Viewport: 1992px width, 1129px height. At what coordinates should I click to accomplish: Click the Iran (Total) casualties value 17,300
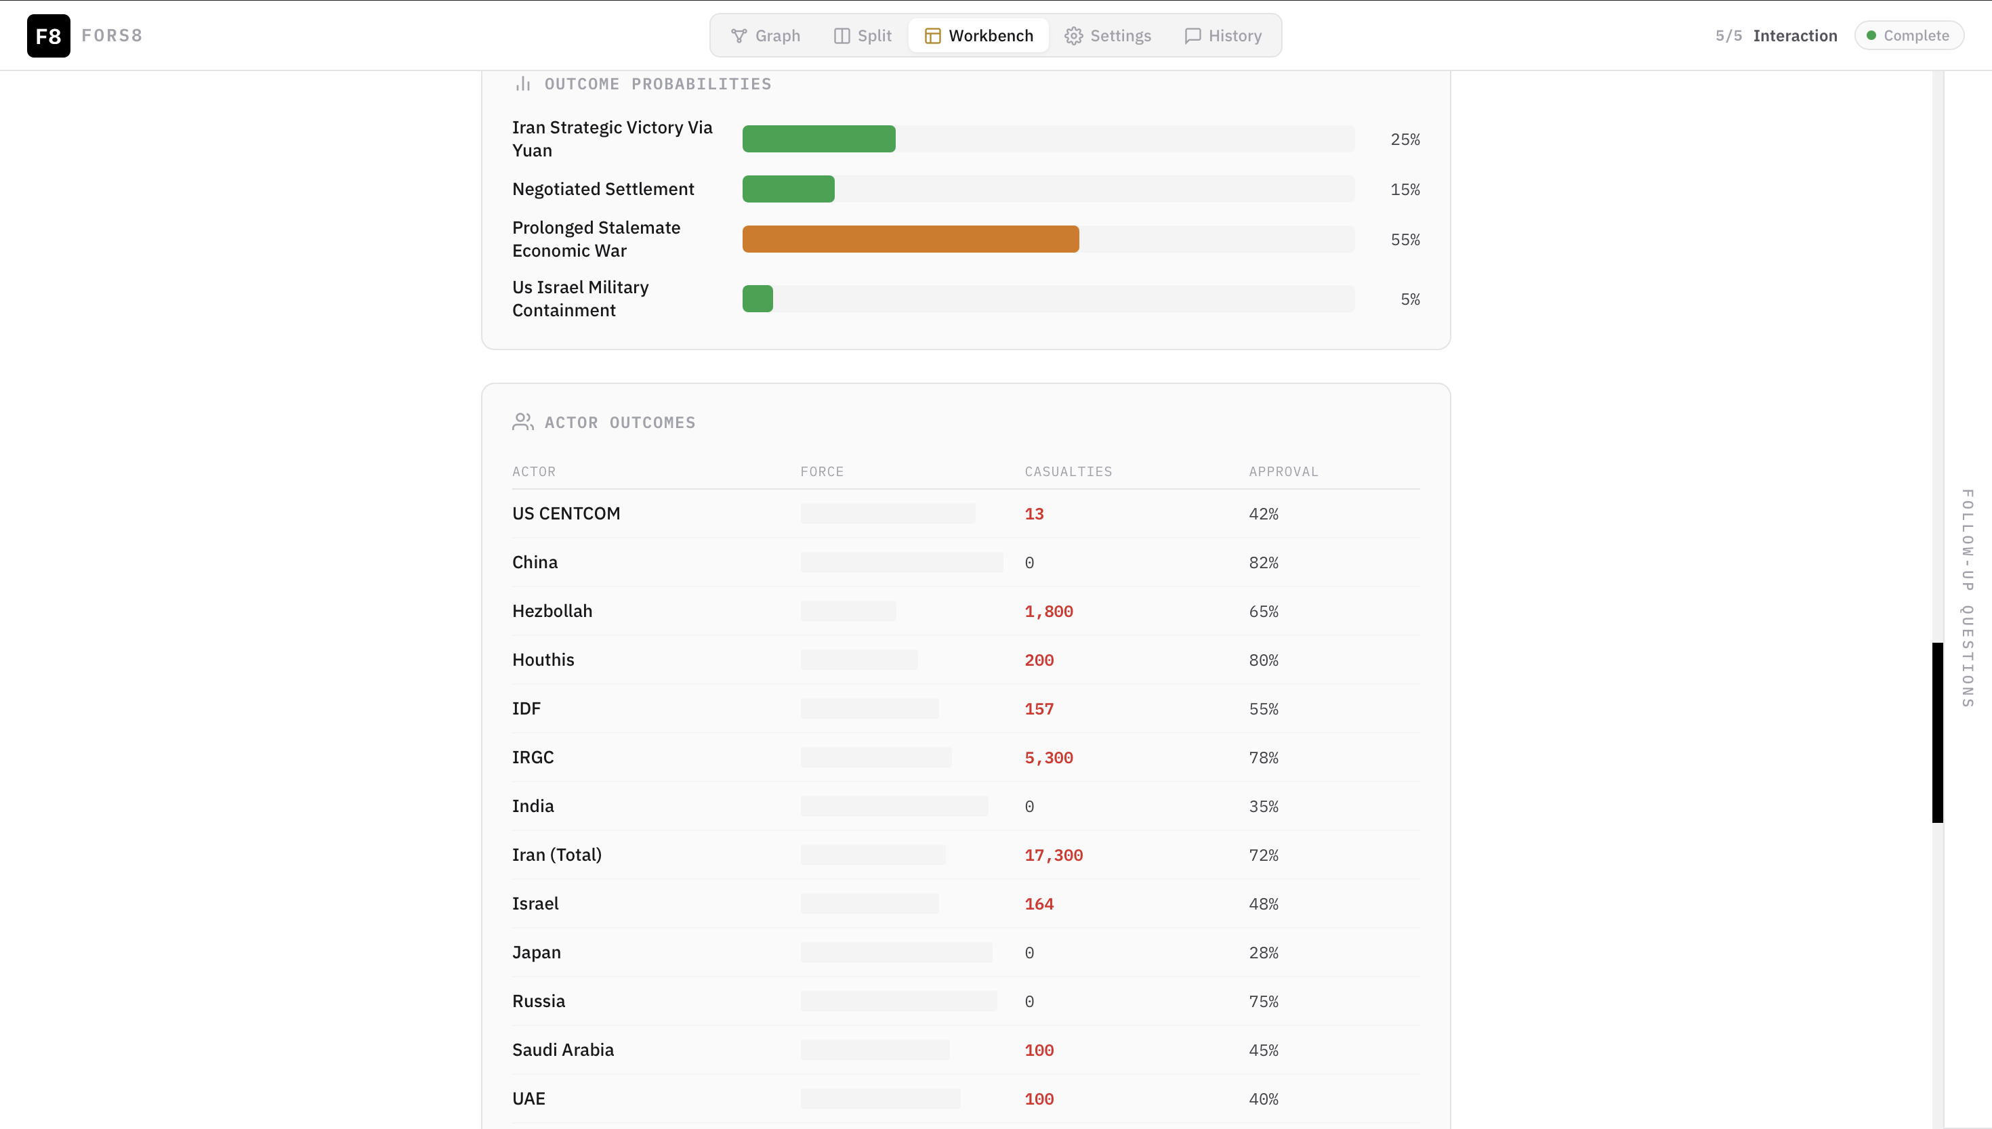pos(1054,855)
